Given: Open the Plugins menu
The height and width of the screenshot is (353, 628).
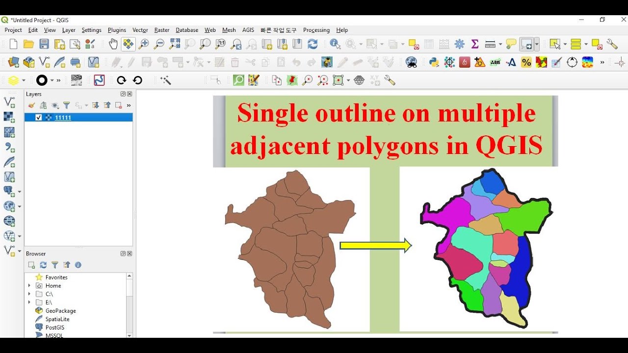Looking at the screenshot, I should [x=117, y=30].
